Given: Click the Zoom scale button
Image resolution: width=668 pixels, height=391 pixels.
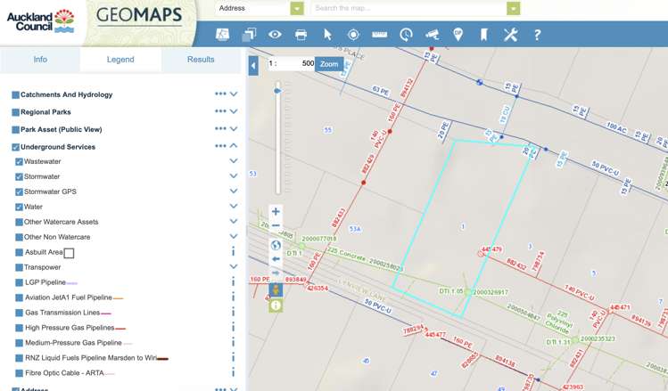Looking at the screenshot, I should pos(329,64).
